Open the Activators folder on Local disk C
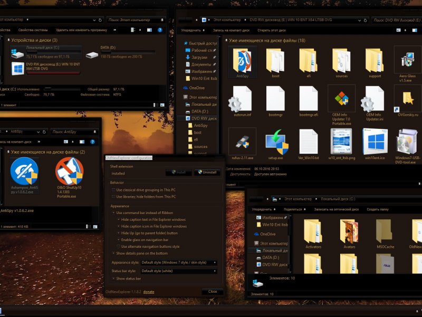422x317 pixels. [x=313, y=234]
